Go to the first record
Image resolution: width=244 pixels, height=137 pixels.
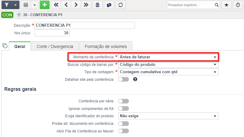56,5
